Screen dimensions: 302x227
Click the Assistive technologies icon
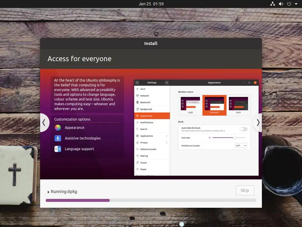click(x=58, y=138)
